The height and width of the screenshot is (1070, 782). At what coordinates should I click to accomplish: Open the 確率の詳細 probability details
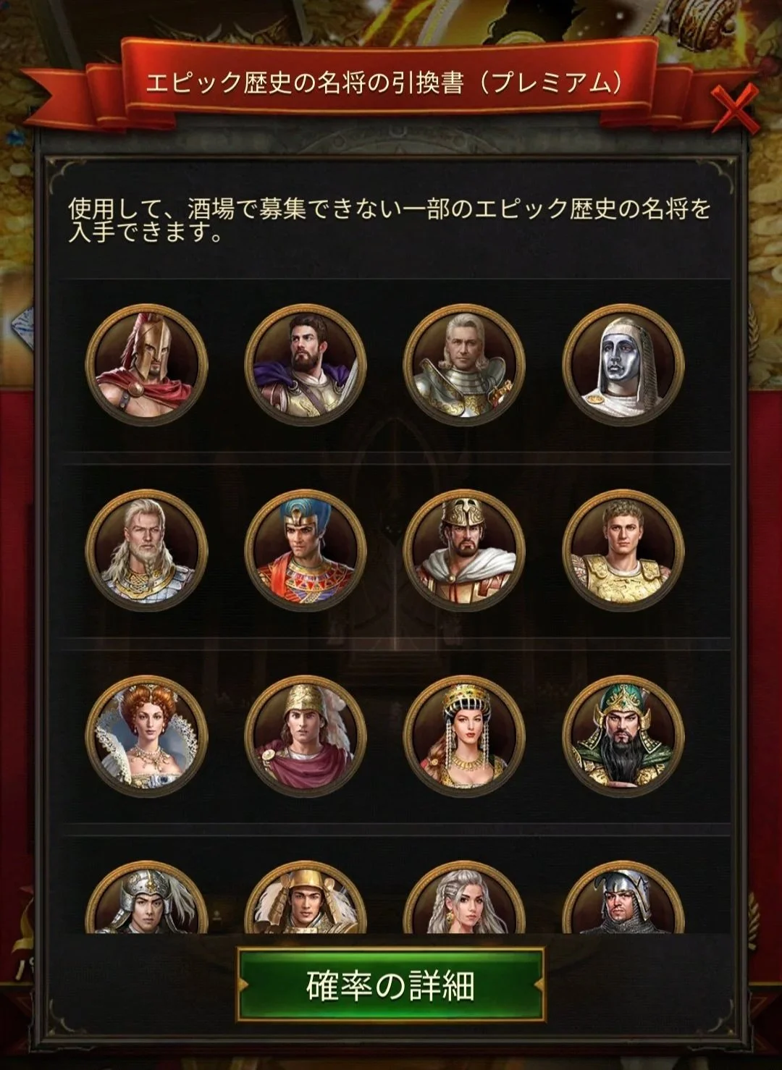click(x=390, y=985)
